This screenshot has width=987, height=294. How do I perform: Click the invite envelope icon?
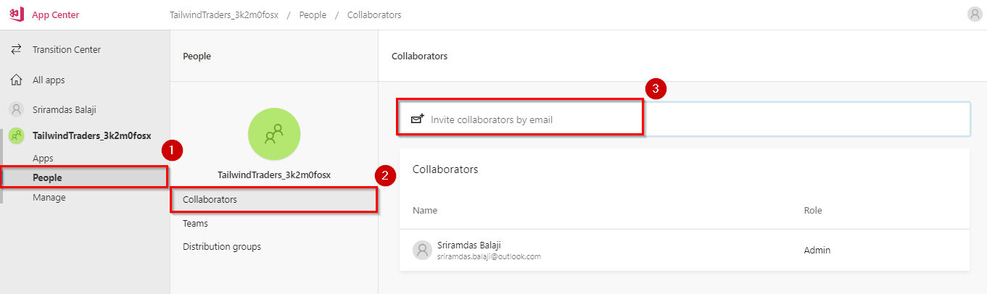pos(418,119)
